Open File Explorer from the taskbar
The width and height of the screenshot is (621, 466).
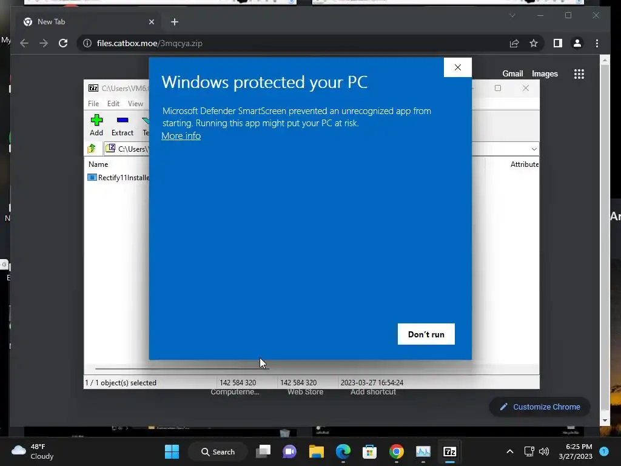click(317, 451)
